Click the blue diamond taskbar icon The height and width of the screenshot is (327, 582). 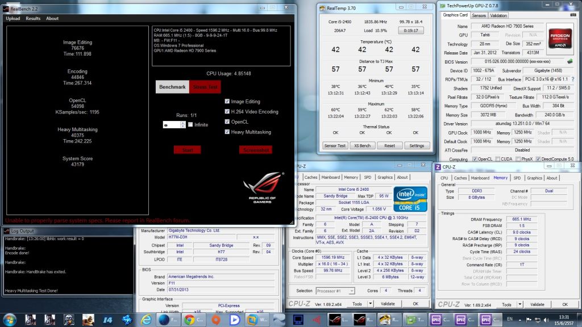tap(127, 319)
